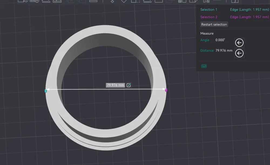Click the magenta Edge (Length: 1.957 mm) text

249,17
